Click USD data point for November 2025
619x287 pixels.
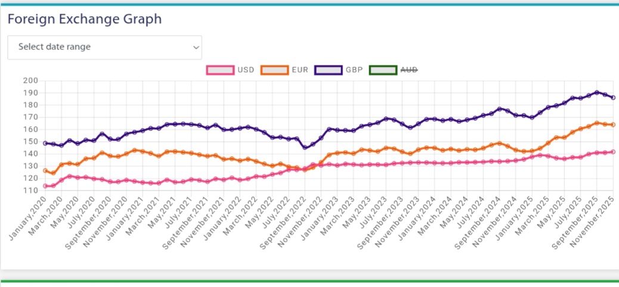(613, 152)
